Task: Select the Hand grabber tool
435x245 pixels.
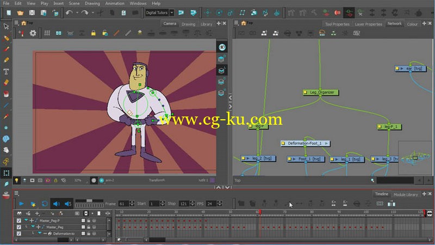Action: (6, 150)
